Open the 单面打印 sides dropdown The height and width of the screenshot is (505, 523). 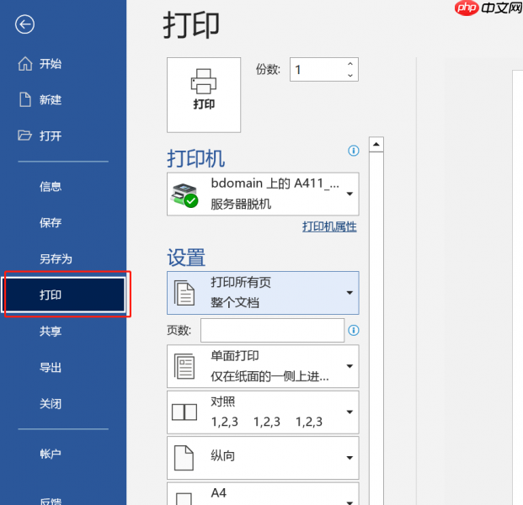[x=263, y=366]
